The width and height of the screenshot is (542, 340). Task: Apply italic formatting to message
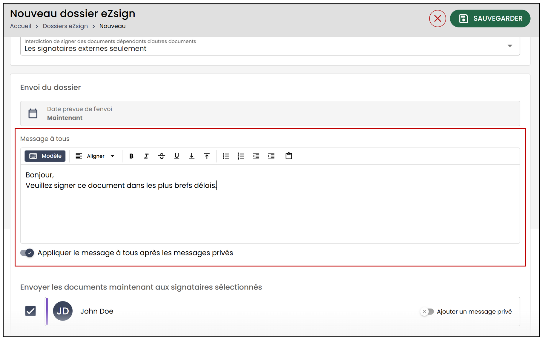coord(146,156)
